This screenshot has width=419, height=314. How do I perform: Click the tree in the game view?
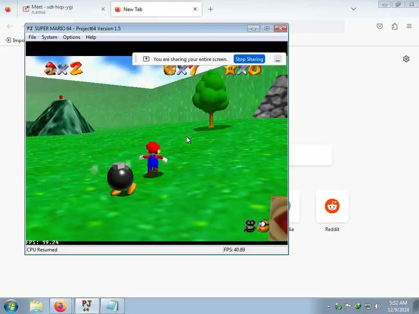[x=211, y=99]
